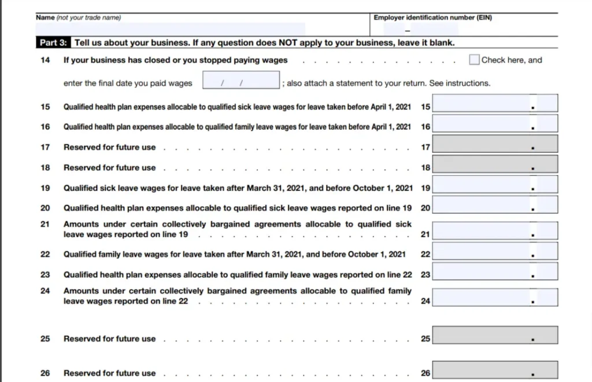Click the line 16 dollar amount field
The width and height of the screenshot is (592, 382).
click(481, 123)
